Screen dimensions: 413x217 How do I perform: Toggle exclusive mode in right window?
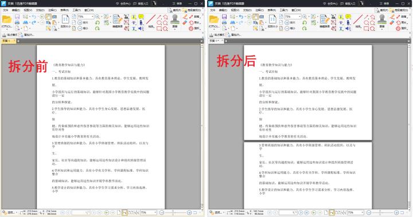point(217,35)
